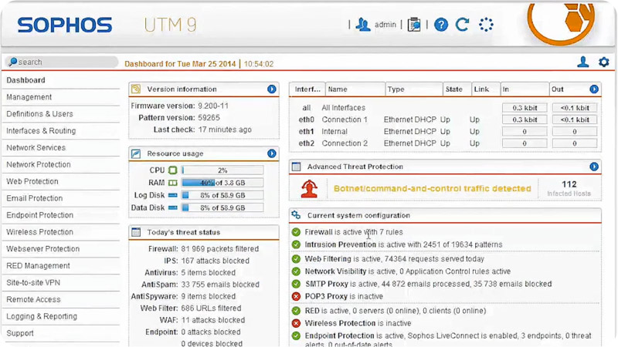Expand Resource usage via blue arrow button

[x=272, y=153]
